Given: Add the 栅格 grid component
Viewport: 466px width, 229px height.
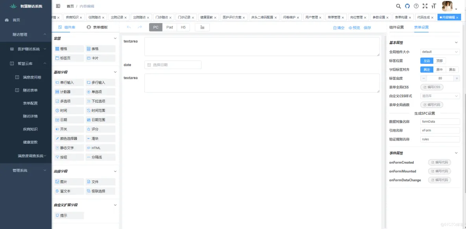Looking at the screenshot, I should [69, 49].
